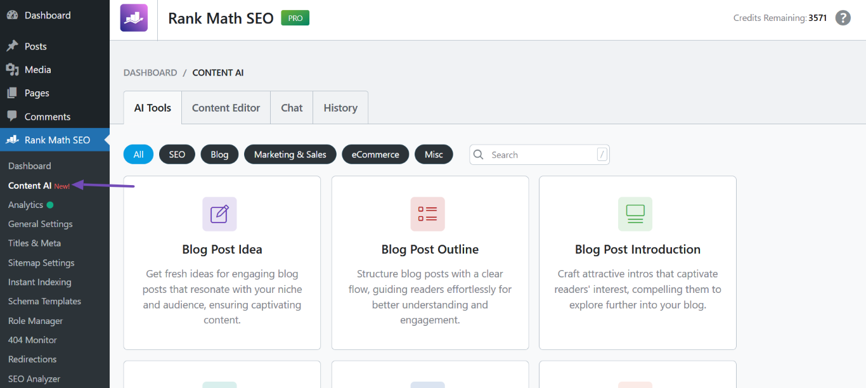Click the Blog Post Introduction screen icon

pyautogui.click(x=635, y=214)
